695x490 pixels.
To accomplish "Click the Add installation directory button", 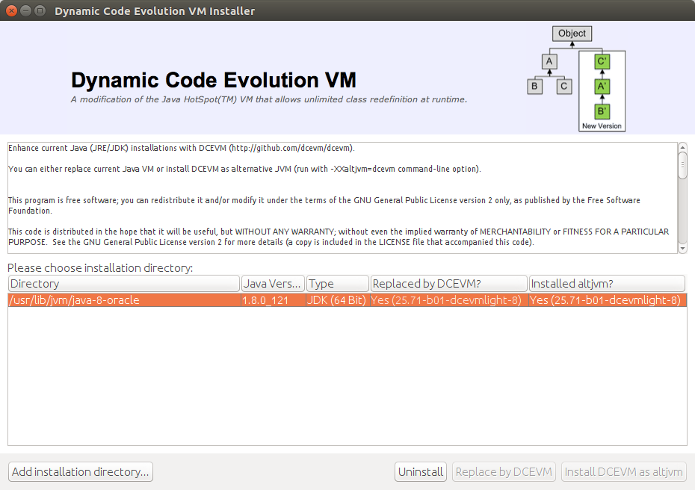I will tap(80, 471).
